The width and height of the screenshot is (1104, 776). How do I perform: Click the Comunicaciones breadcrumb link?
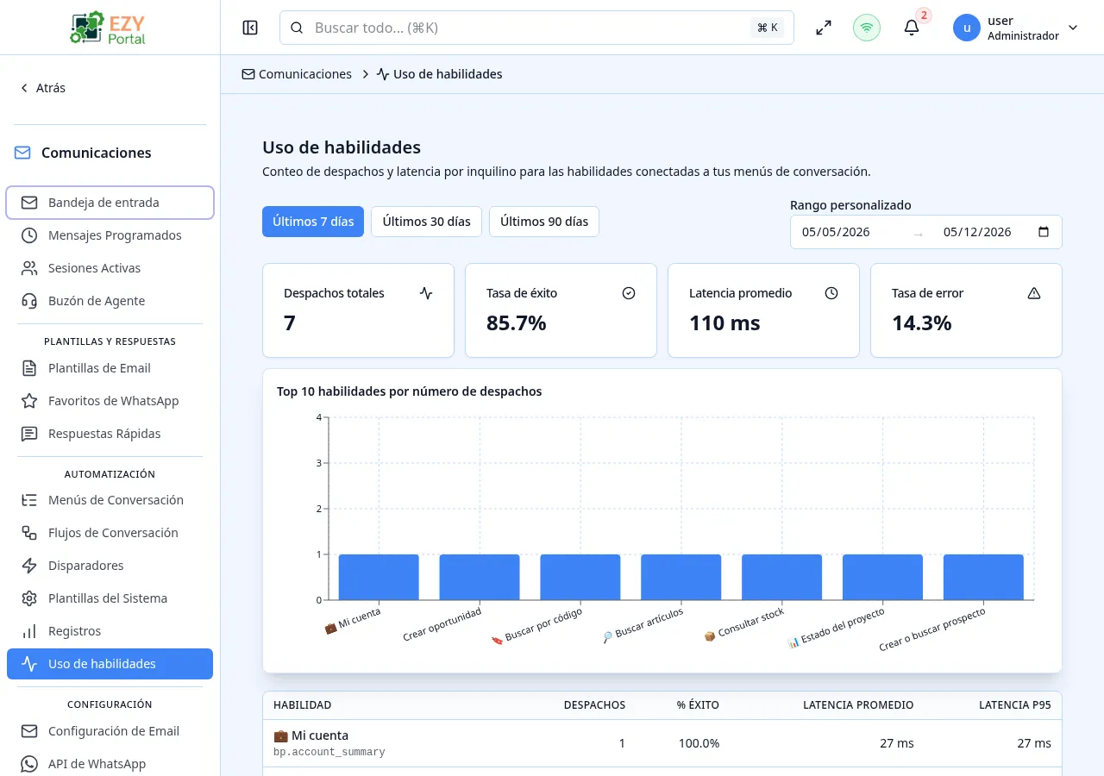point(297,74)
